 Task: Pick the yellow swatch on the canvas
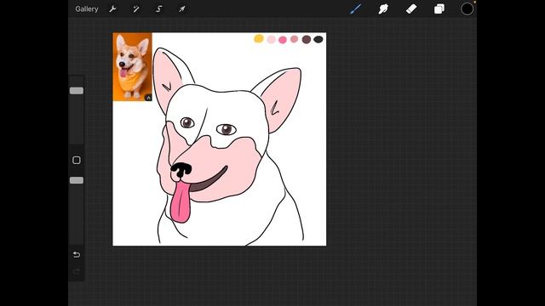coord(259,38)
